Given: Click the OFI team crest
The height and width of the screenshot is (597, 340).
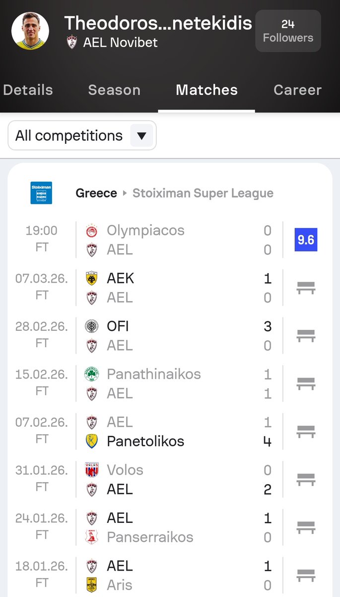Looking at the screenshot, I should click(x=92, y=326).
